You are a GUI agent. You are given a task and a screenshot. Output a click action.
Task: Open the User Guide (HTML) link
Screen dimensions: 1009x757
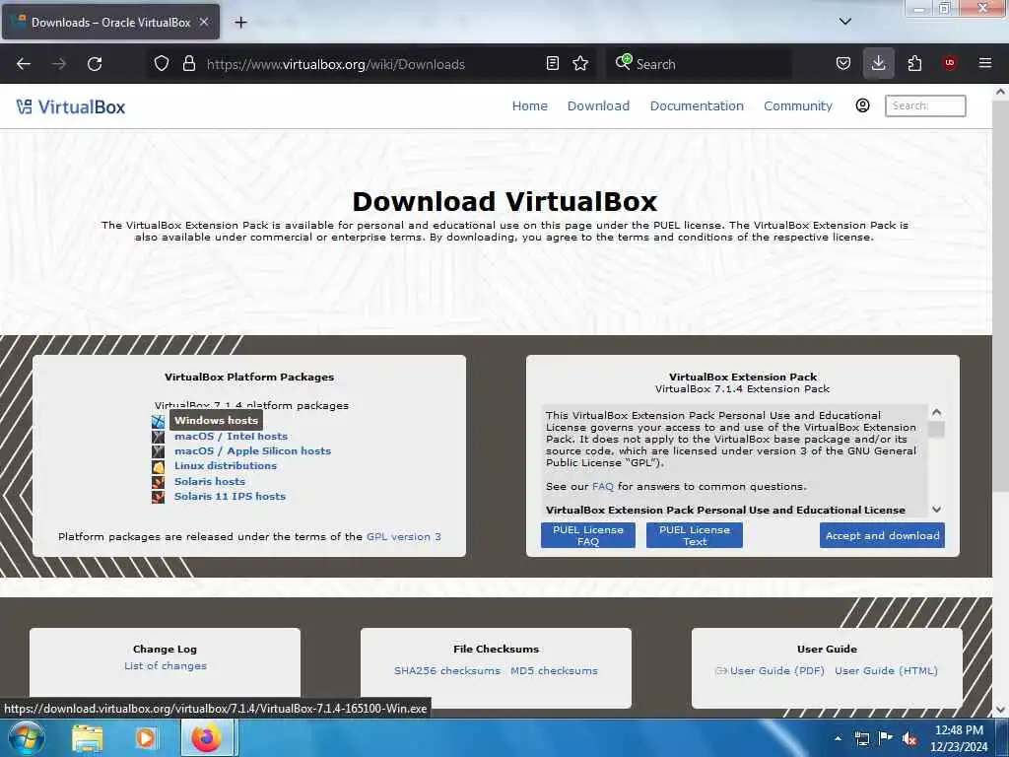click(886, 670)
